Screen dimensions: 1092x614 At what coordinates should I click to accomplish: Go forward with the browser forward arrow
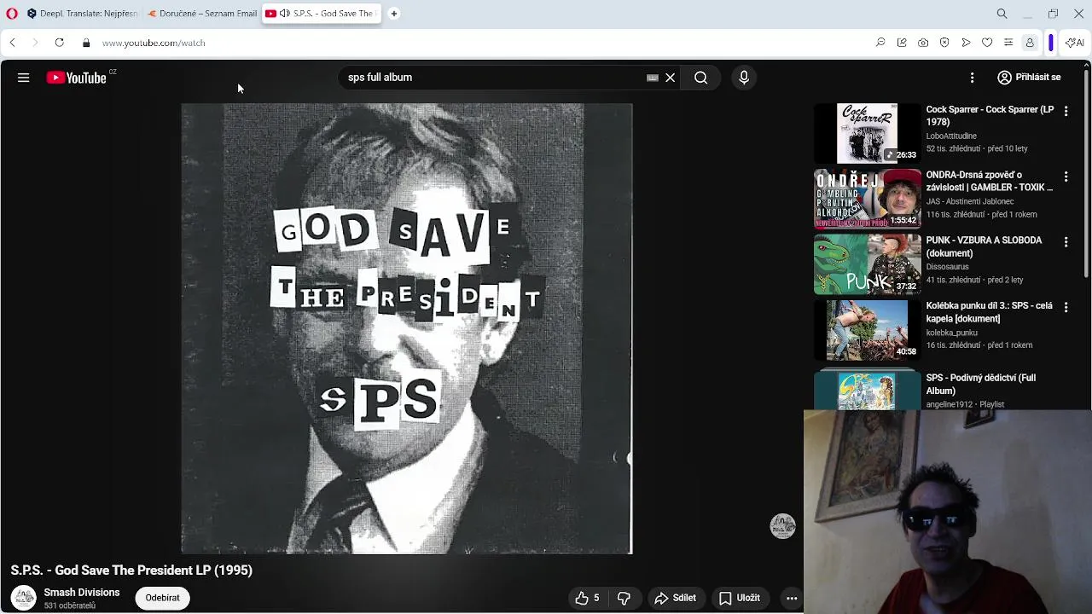(35, 43)
